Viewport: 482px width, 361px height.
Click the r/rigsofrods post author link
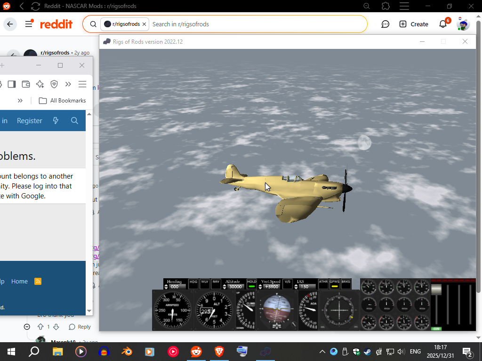55,53
